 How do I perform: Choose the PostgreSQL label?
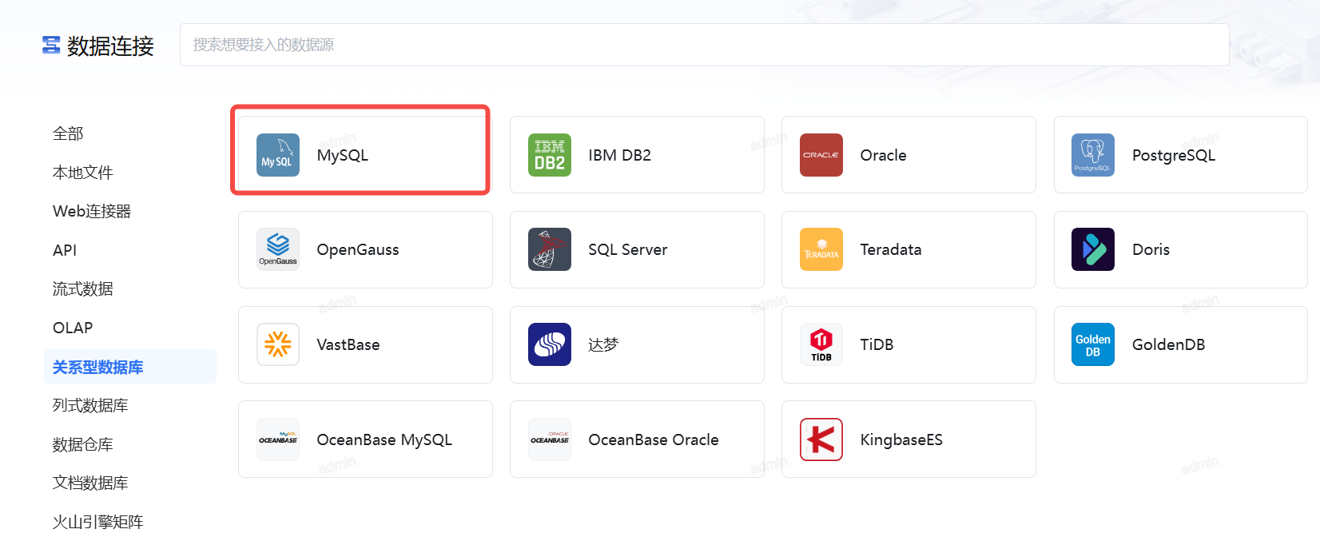[1174, 155]
